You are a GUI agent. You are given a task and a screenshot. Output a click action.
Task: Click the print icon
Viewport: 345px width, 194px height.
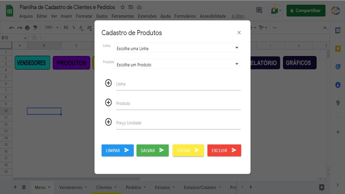[27, 28]
